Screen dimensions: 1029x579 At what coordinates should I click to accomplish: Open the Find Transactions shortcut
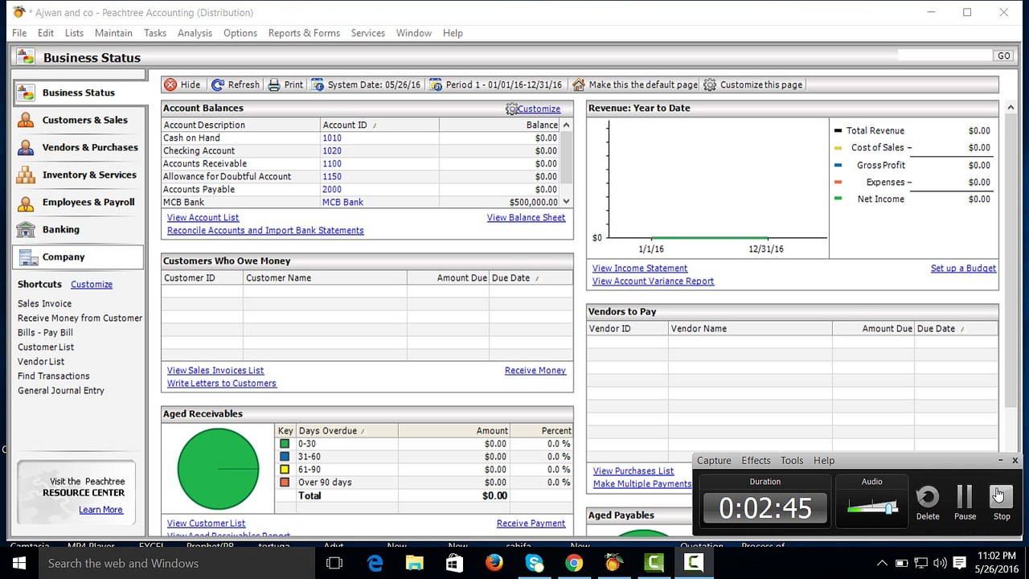54,376
